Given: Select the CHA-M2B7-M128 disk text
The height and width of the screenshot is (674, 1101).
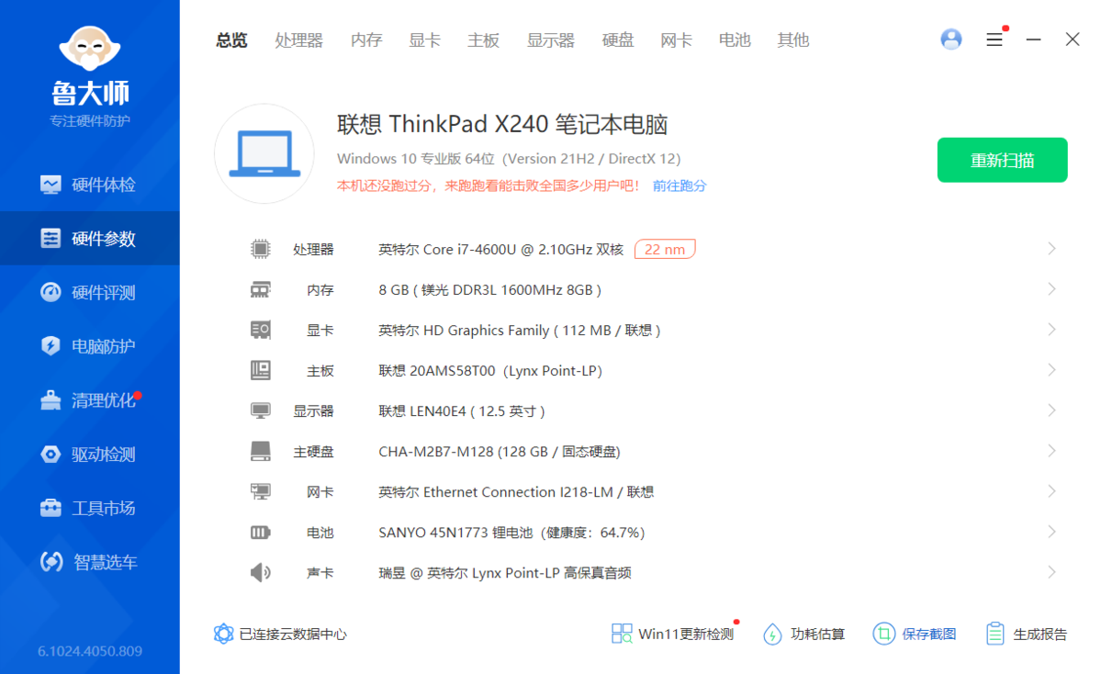Looking at the screenshot, I should pyautogui.click(x=500, y=452).
